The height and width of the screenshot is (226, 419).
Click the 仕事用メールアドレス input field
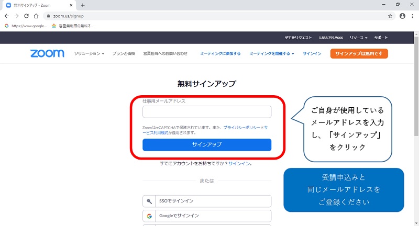point(207,112)
